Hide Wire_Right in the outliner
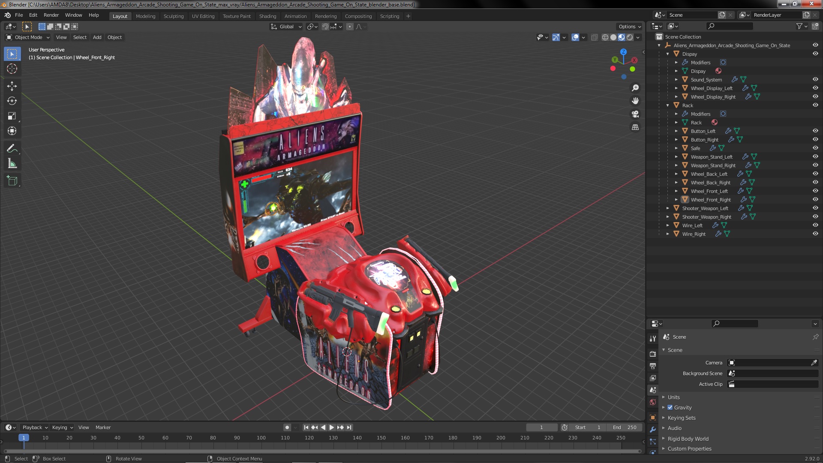Image resolution: width=823 pixels, height=463 pixels. click(815, 234)
